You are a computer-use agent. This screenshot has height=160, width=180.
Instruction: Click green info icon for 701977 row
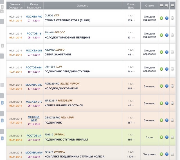[161, 154]
